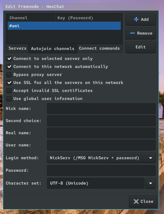
Task: Click the Password input field
Action: [101, 170]
